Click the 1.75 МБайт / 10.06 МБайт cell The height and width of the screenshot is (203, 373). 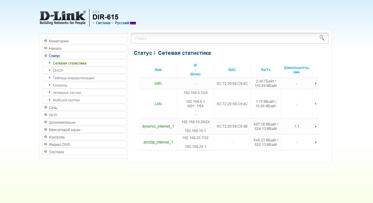pos(266,104)
